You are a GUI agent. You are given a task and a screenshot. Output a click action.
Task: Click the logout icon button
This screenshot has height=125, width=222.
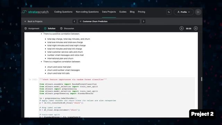tap(198, 12)
